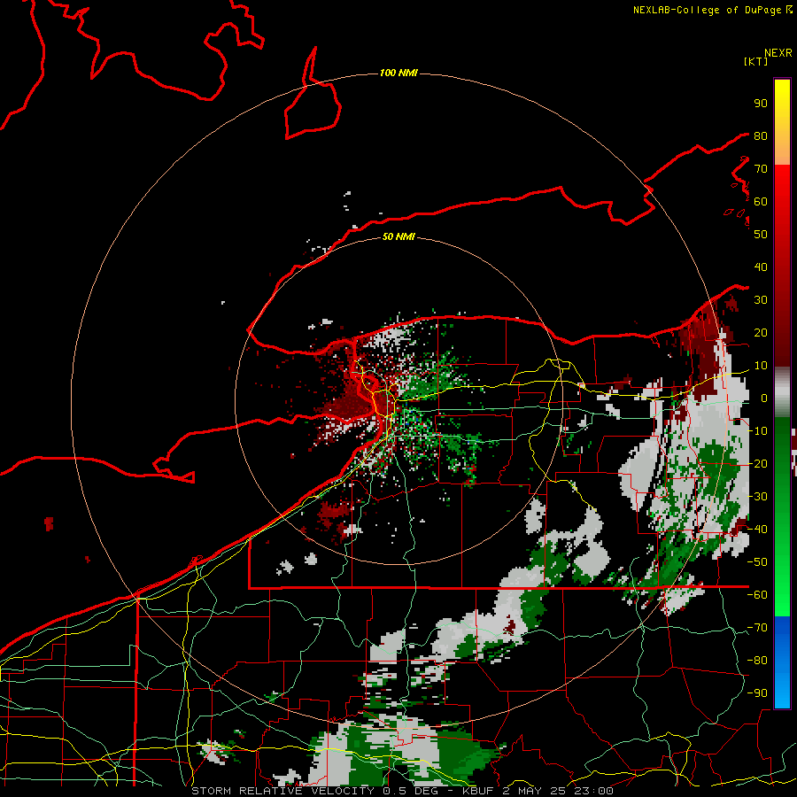
Task: Click the positive 80 scale value
Action: coord(761,135)
